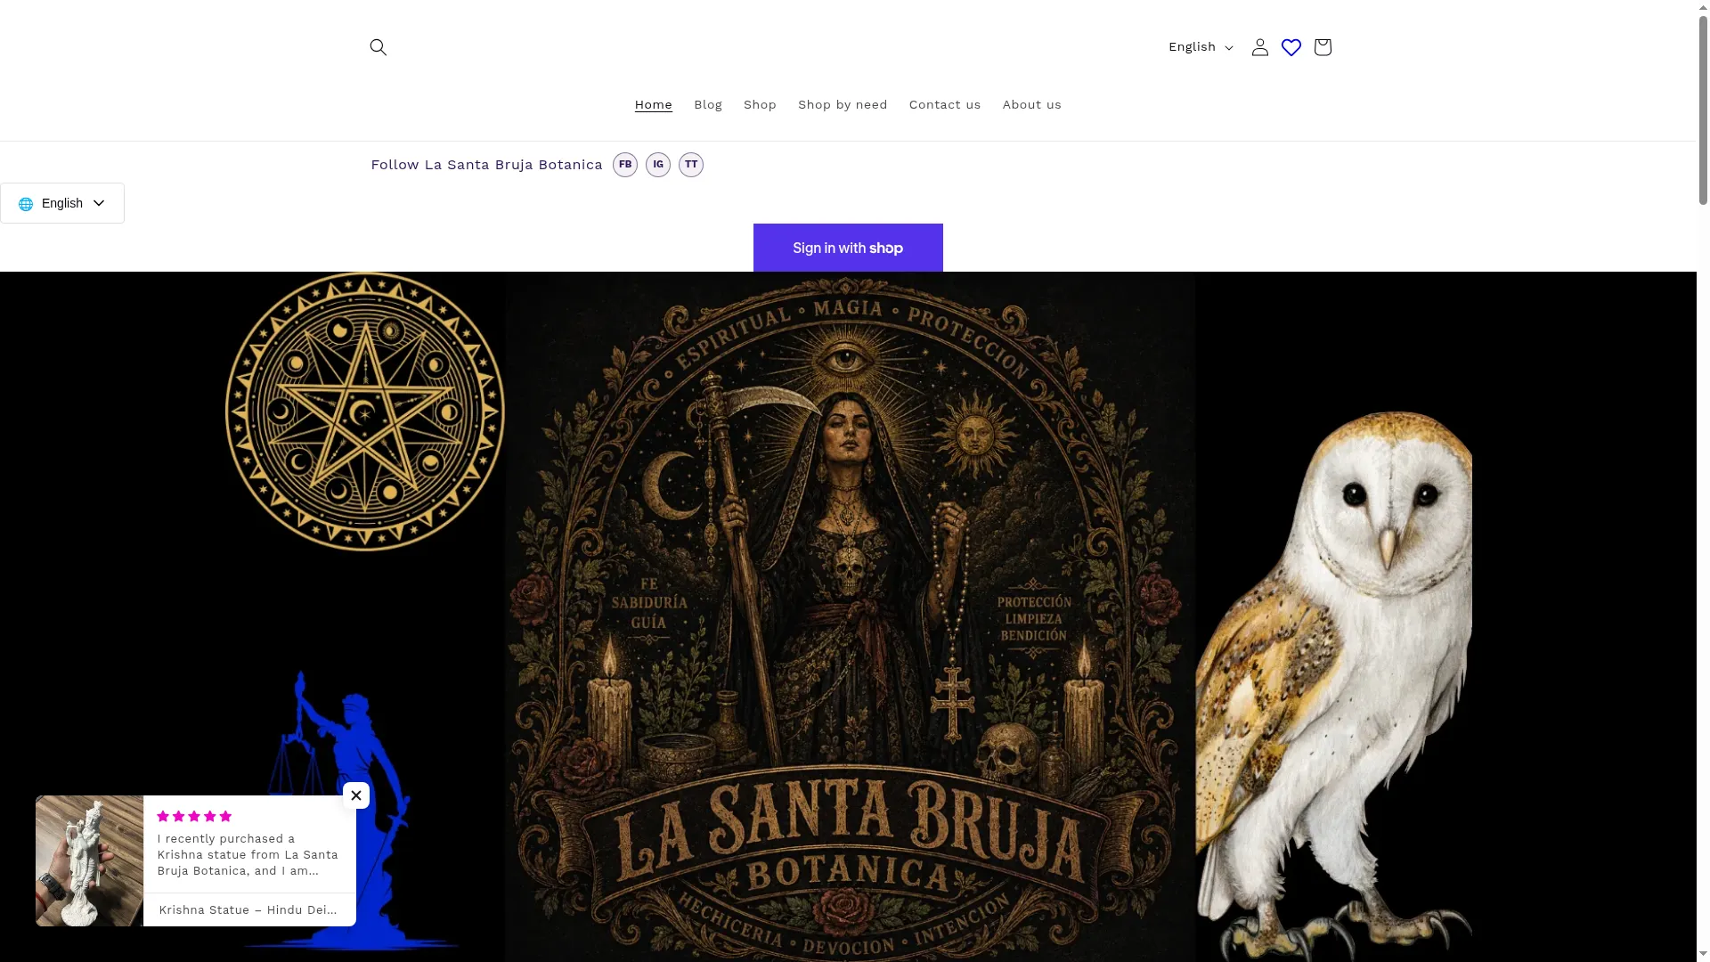The width and height of the screenshot is (1710, 962).
Task: Open the Shop by need menu
Action: 843,105
